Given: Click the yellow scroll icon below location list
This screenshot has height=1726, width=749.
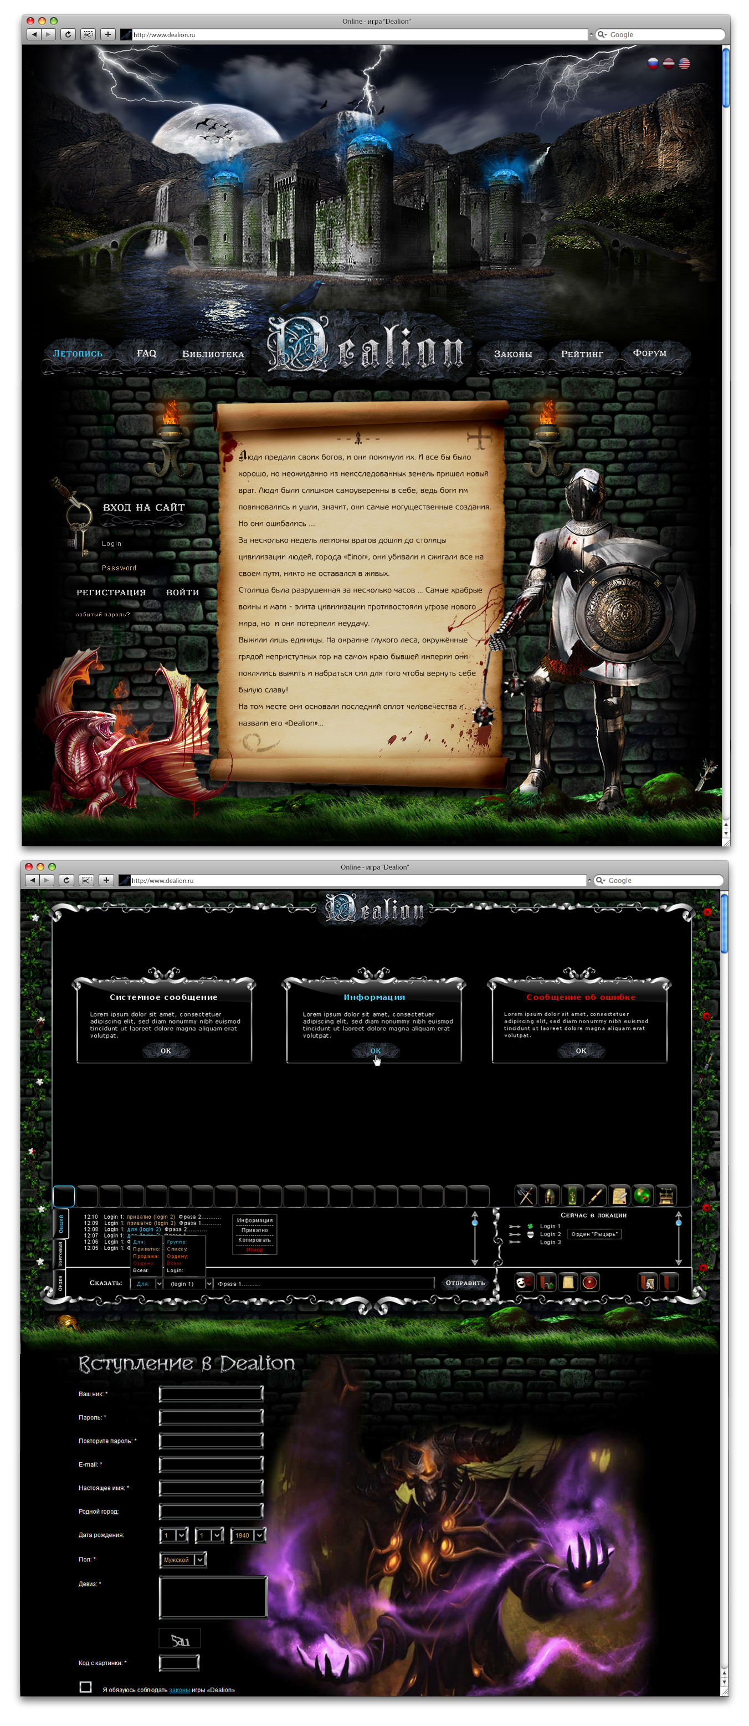Looking at the screenshot, I should pos(568,1283).
